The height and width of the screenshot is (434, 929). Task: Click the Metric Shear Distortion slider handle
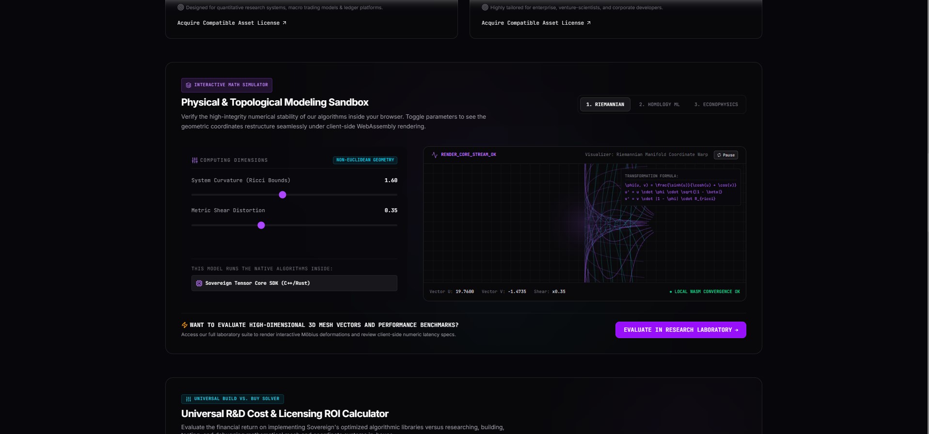pyautogui.click(x=261, y=225)
